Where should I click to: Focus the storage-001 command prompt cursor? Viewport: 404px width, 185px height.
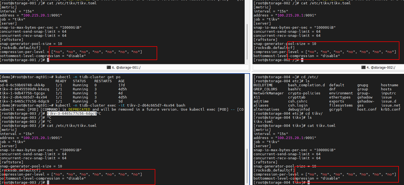tap(48, 60)
